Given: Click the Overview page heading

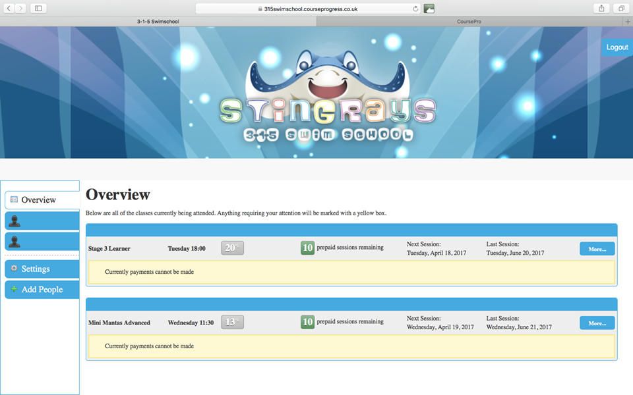Looking at the screenshot, I should click(x=118, y=195).
